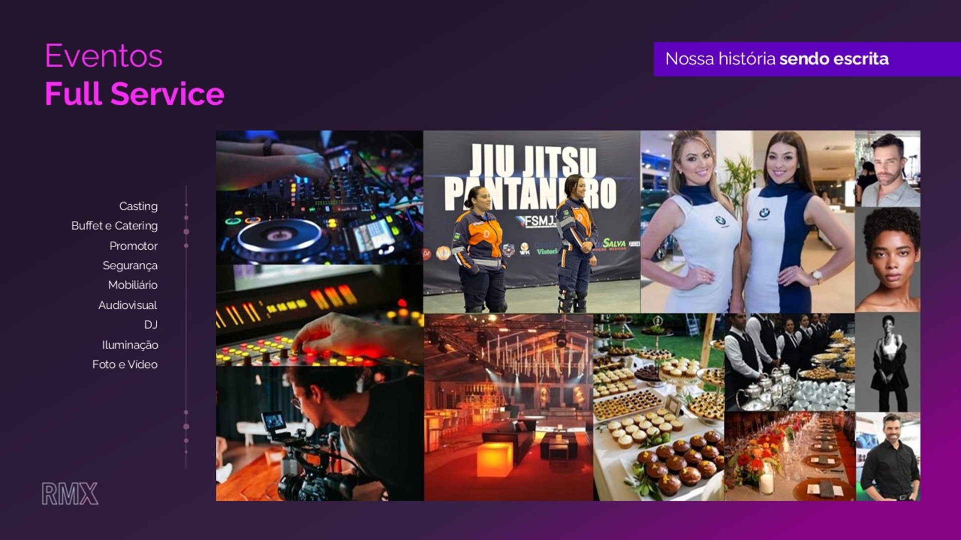Image resolution: width=961 pixels, height=540 pixels.
Task: Click the Jiu Jitsu Pantaneiro photo
Action: tap(531, 221)
